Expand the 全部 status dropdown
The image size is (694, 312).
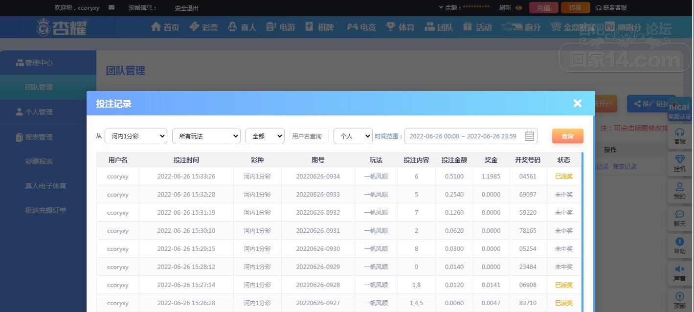[265, 136]
